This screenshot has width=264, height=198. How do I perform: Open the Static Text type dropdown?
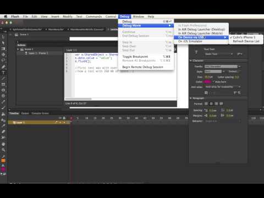[219, 54]
